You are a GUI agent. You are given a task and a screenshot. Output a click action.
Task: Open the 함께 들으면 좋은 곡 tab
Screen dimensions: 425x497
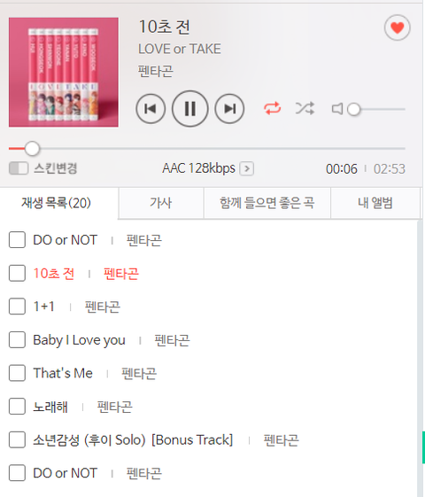point(267,203)
